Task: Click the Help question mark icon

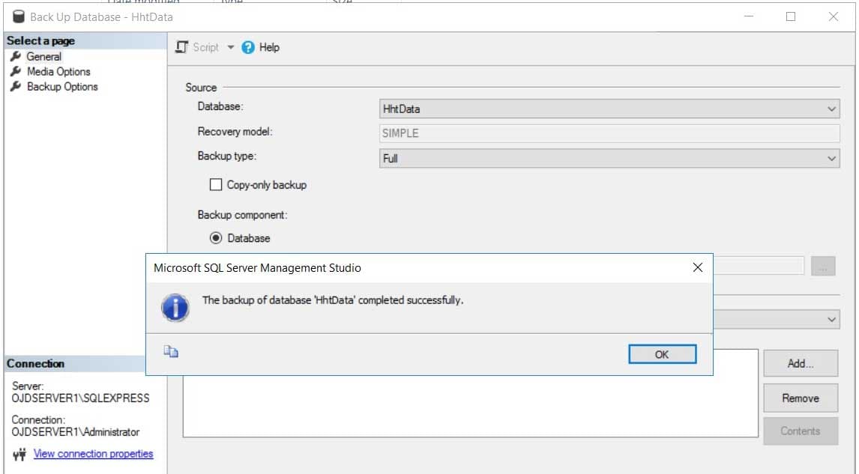Action: click(x=248, y=48)
